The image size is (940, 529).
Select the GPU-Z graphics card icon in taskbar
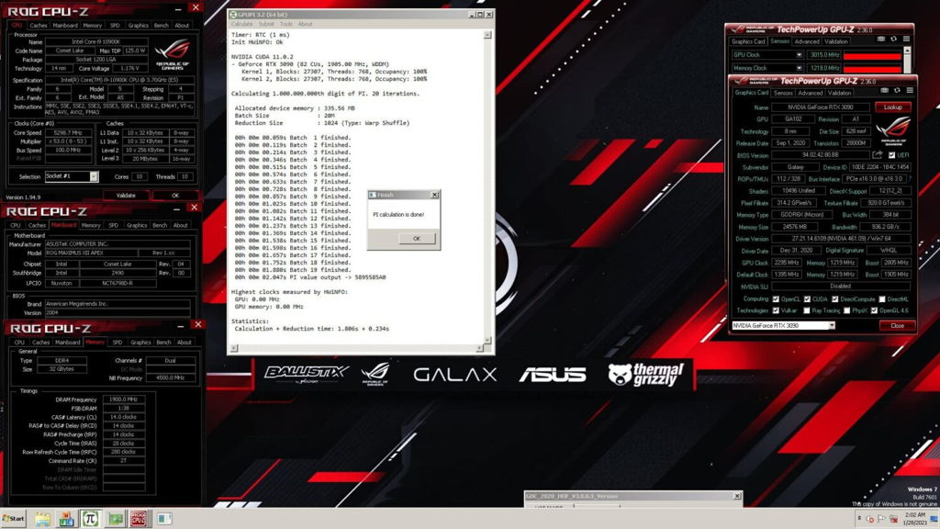[116, 519]
